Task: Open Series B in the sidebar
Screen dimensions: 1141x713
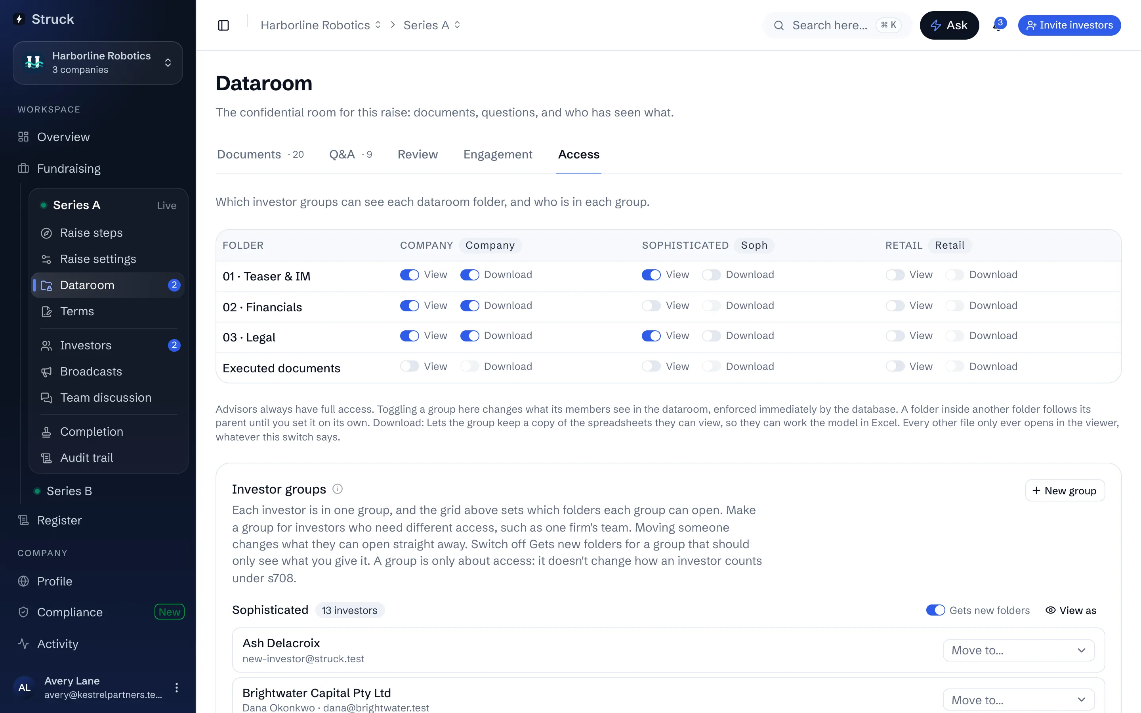Action: (x=69, y=491)
